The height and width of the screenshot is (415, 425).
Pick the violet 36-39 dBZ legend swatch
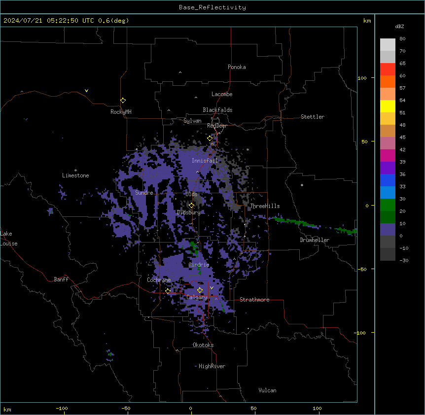388,168
